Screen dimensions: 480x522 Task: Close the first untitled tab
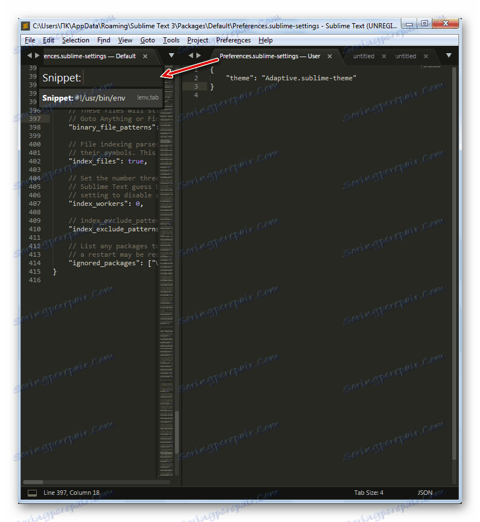pyautogui.click(x=384, y=56)
